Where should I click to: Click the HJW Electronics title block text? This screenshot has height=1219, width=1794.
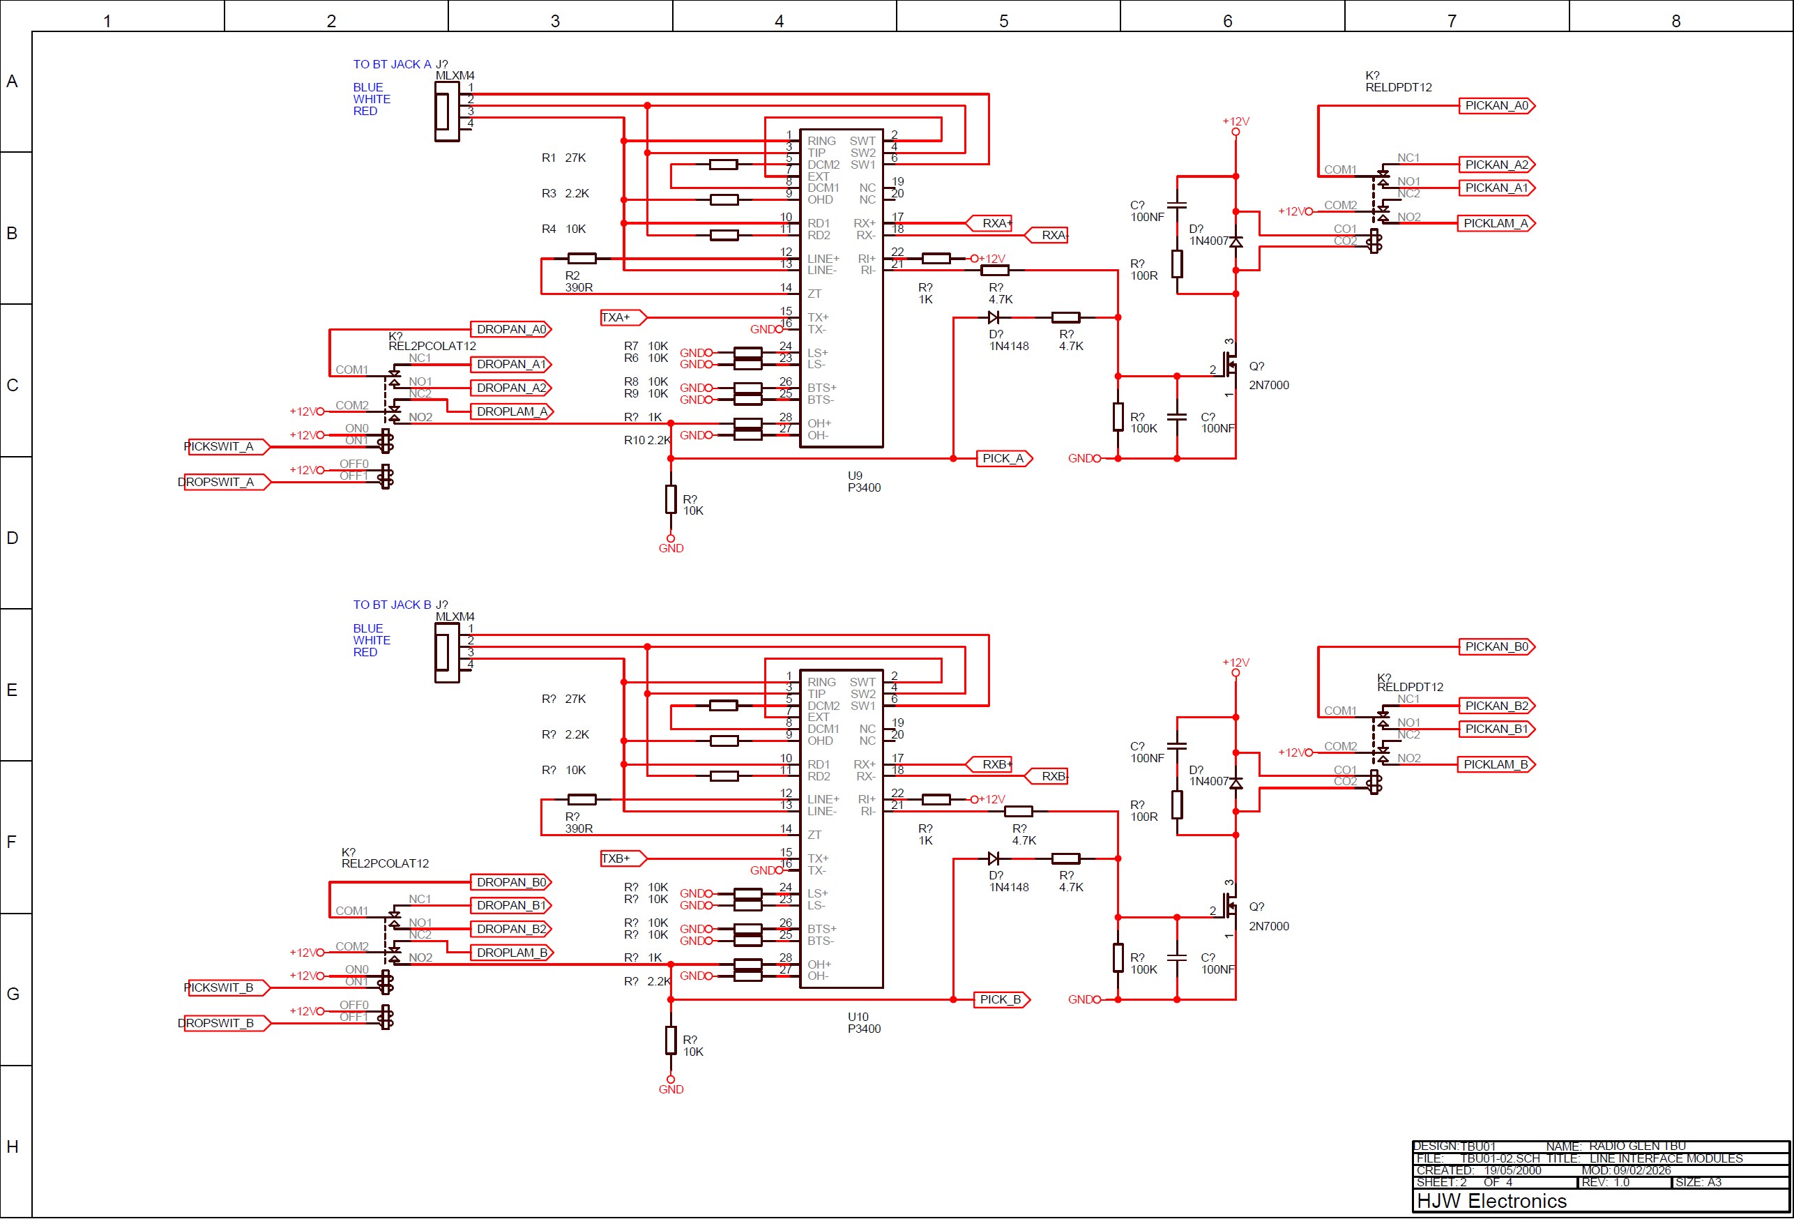1491,1200
